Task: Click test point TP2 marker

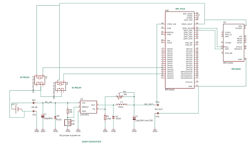Action: pos(33,111)
